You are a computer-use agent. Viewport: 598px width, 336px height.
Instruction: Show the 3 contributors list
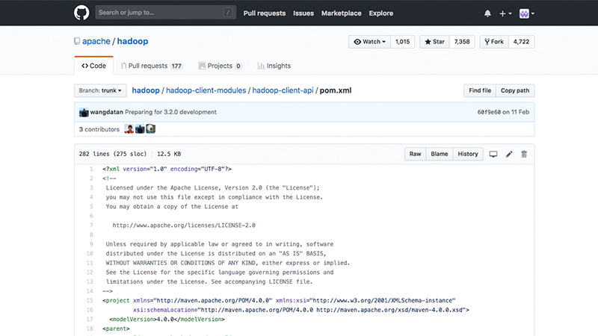99,129
